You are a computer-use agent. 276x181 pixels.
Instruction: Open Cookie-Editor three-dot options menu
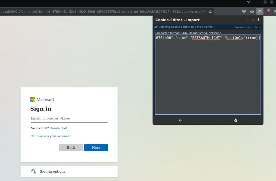point(258,20)
